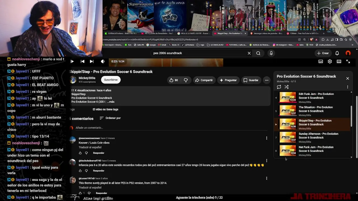Click the Mickey300a channel avatar
This screenshot has height=201, width=358.
[x=73, y=80]
